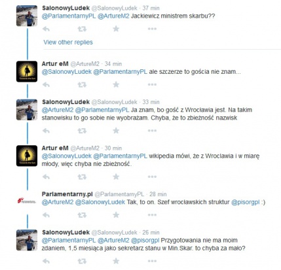
Task: Reply to the tweet about zbieżność nazwisk
Action: (46, 131)
